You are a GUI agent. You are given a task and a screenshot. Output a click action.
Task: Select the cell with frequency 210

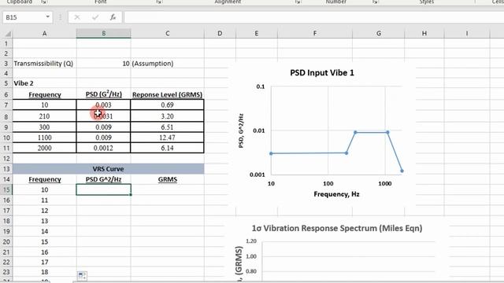click(x=44, y=116)
